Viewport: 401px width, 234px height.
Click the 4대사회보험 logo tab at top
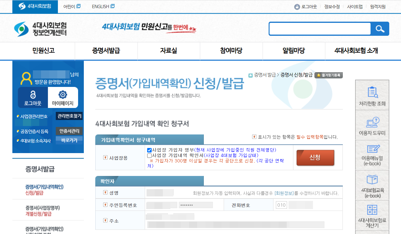pyautogui.click(x=35, y=7)
